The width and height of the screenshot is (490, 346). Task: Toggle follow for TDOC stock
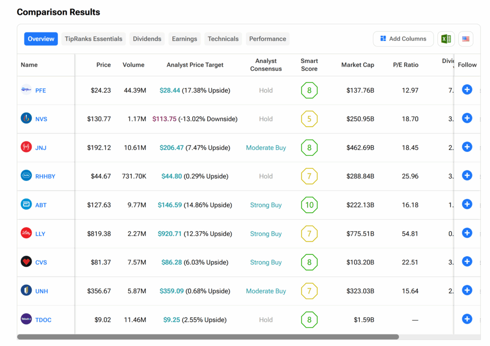[x=467, y=319]
